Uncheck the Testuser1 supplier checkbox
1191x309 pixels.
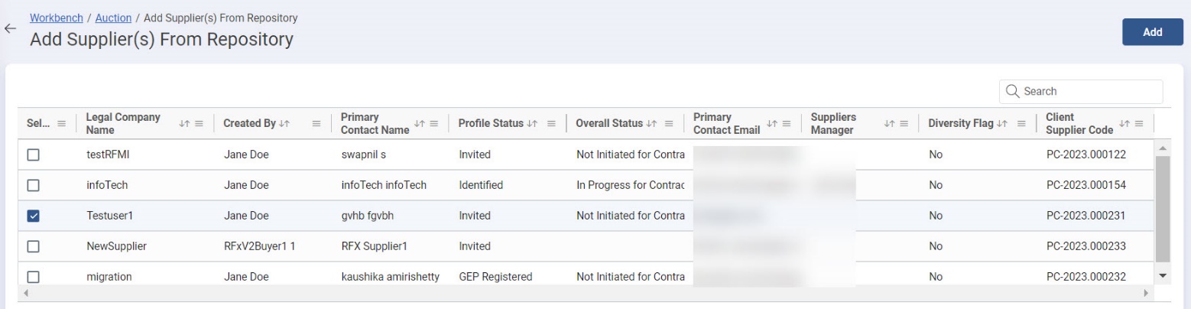[33, 216]
